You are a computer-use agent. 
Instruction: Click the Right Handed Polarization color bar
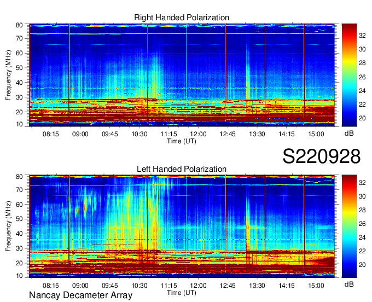tap(349, 75)
